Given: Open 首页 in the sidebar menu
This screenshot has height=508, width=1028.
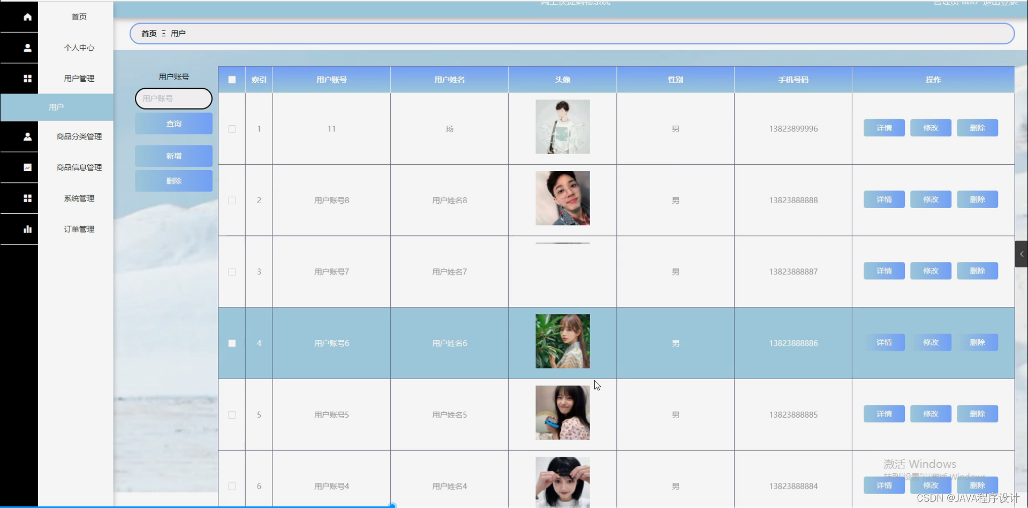Looking at the screenshot, I should [79, 17].
